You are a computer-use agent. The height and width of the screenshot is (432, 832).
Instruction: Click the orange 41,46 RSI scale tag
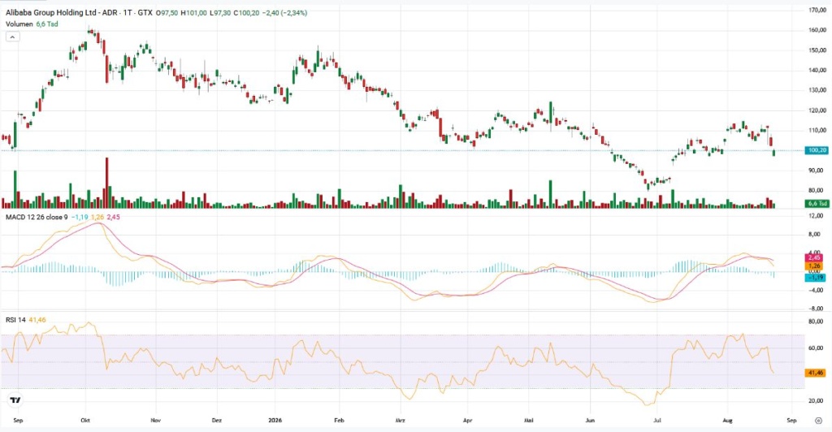816,374
